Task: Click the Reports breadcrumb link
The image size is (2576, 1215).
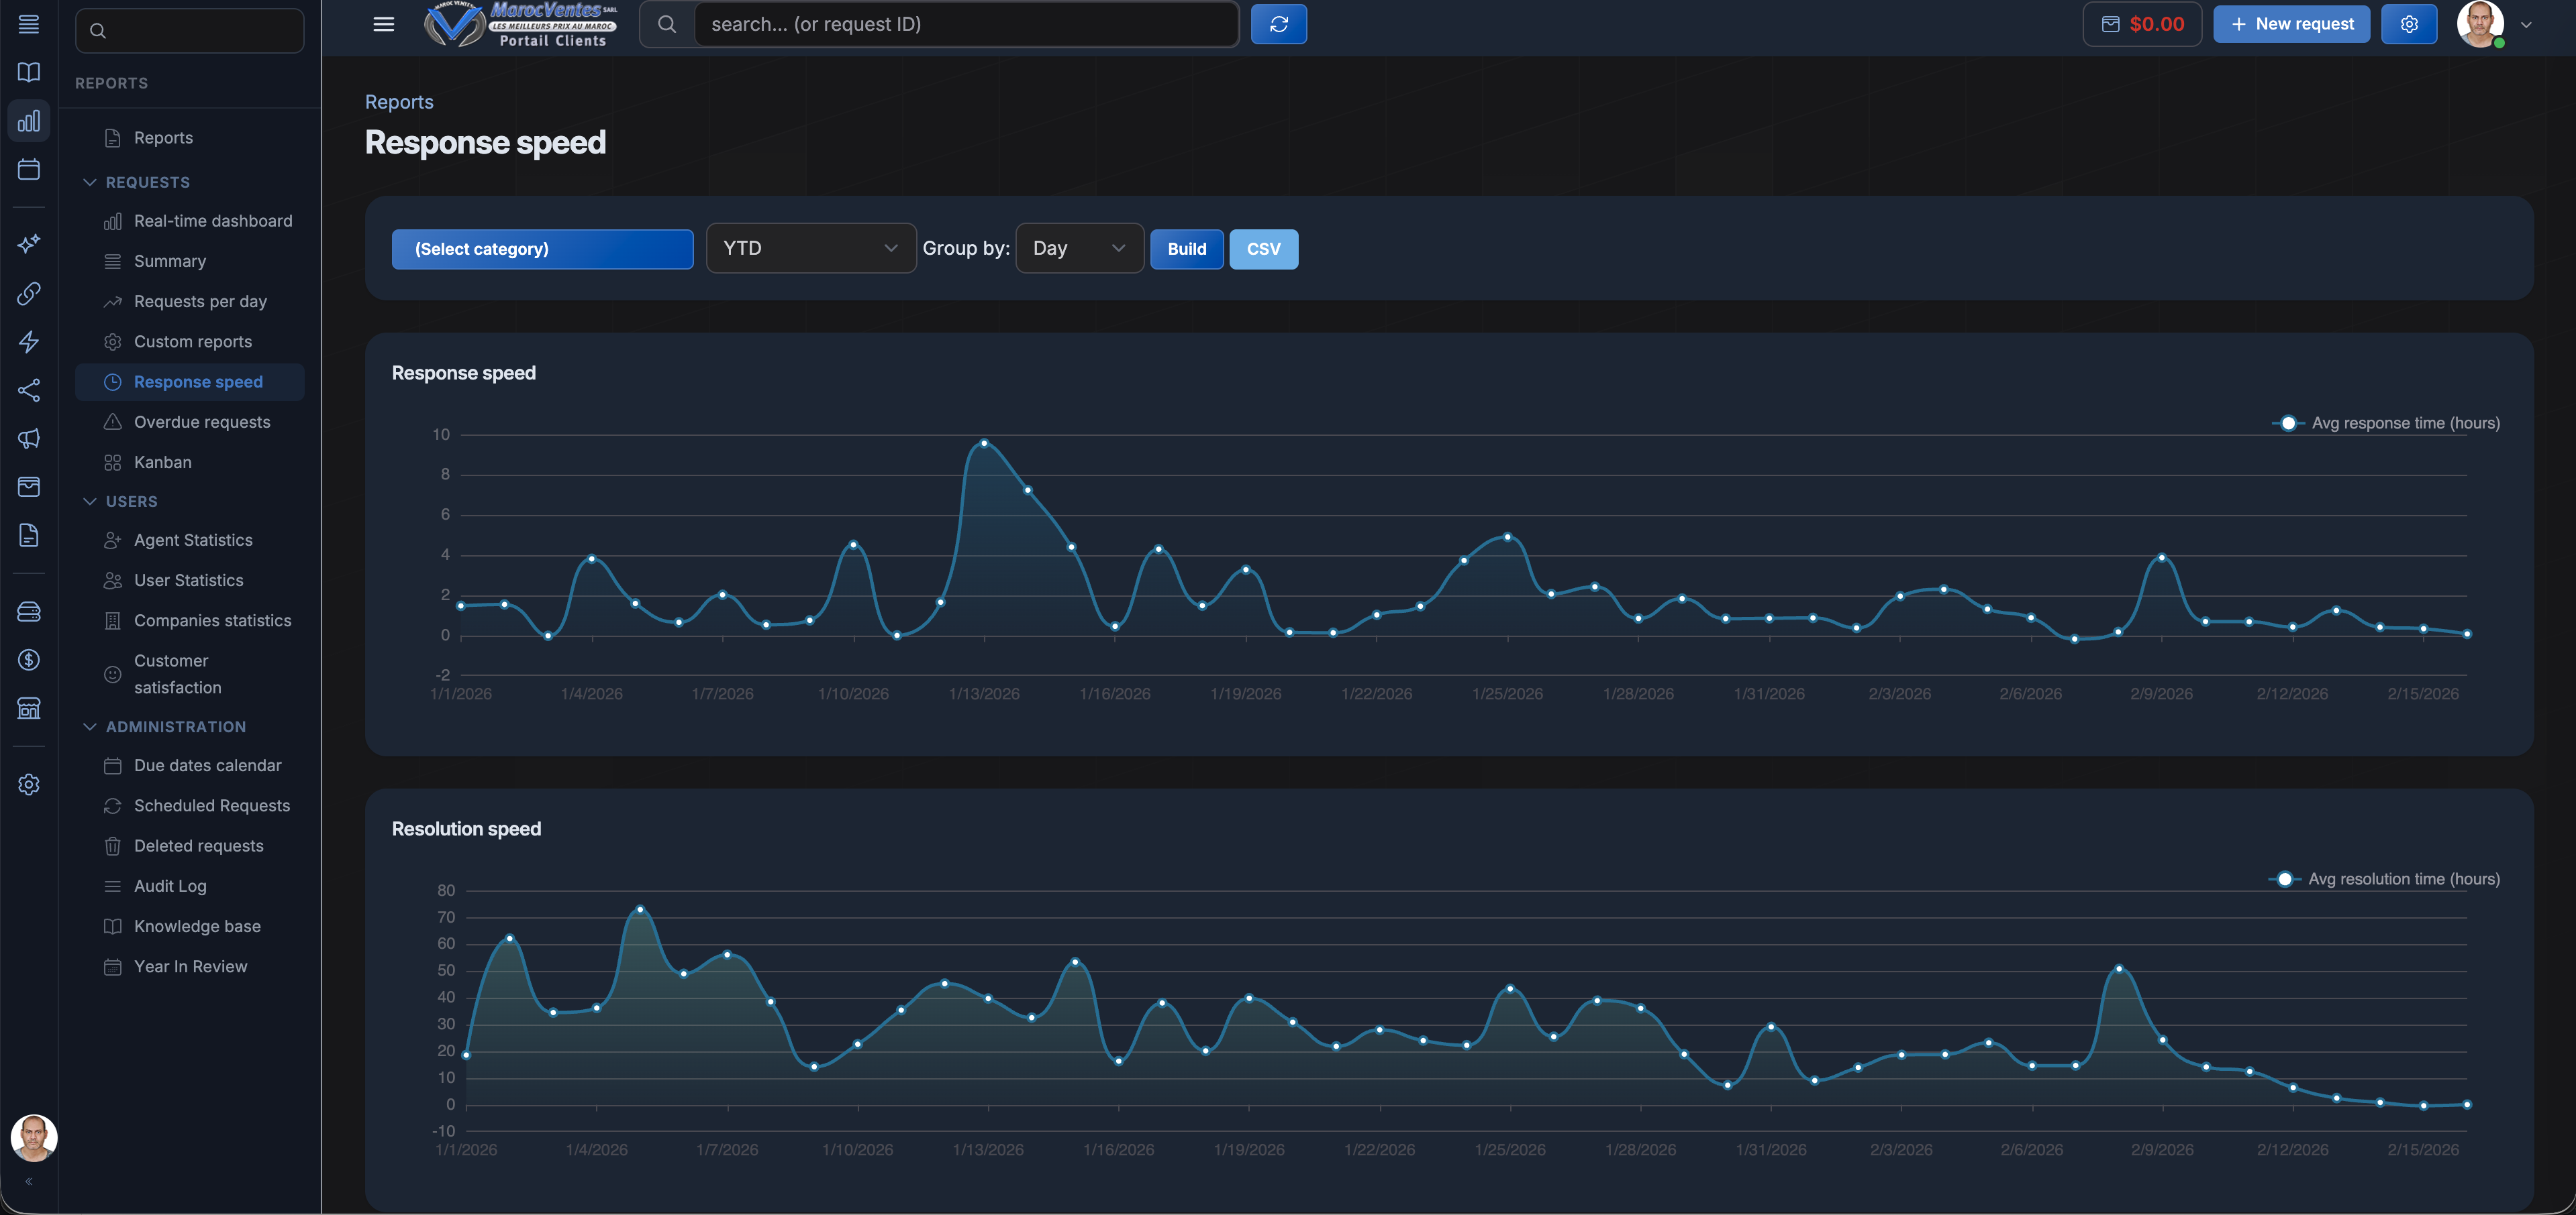Action: pyautogui.click(x=398, y=101)
